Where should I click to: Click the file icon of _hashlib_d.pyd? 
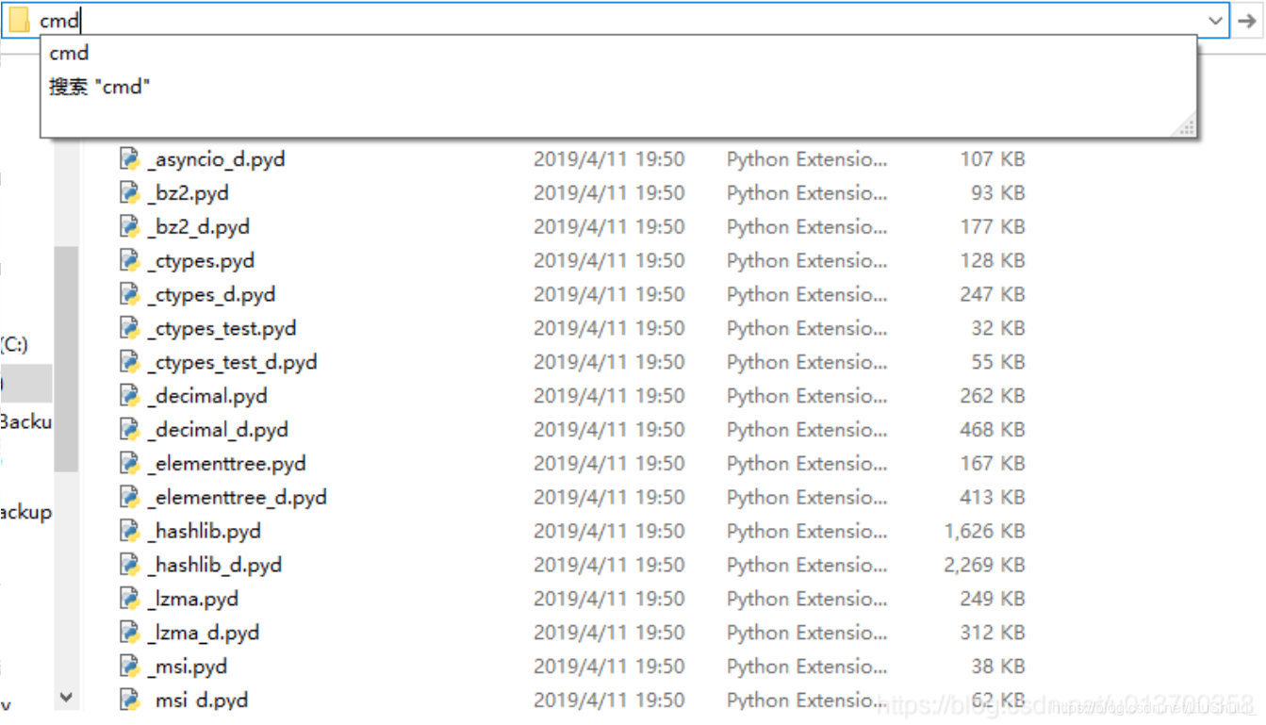pos(130,566)
